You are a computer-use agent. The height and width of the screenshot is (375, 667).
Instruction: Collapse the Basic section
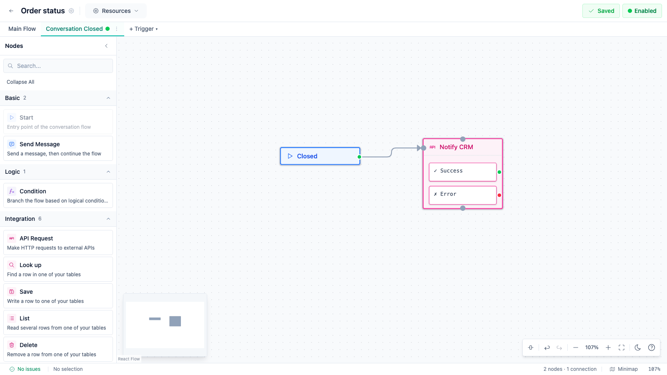(58, 98)
